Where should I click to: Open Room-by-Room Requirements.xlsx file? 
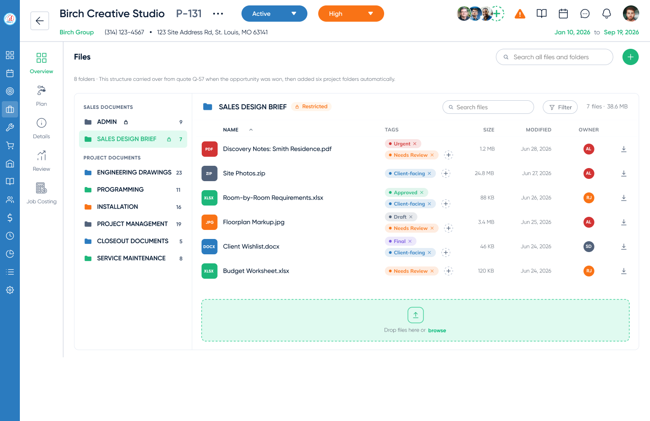coord(273,198)
